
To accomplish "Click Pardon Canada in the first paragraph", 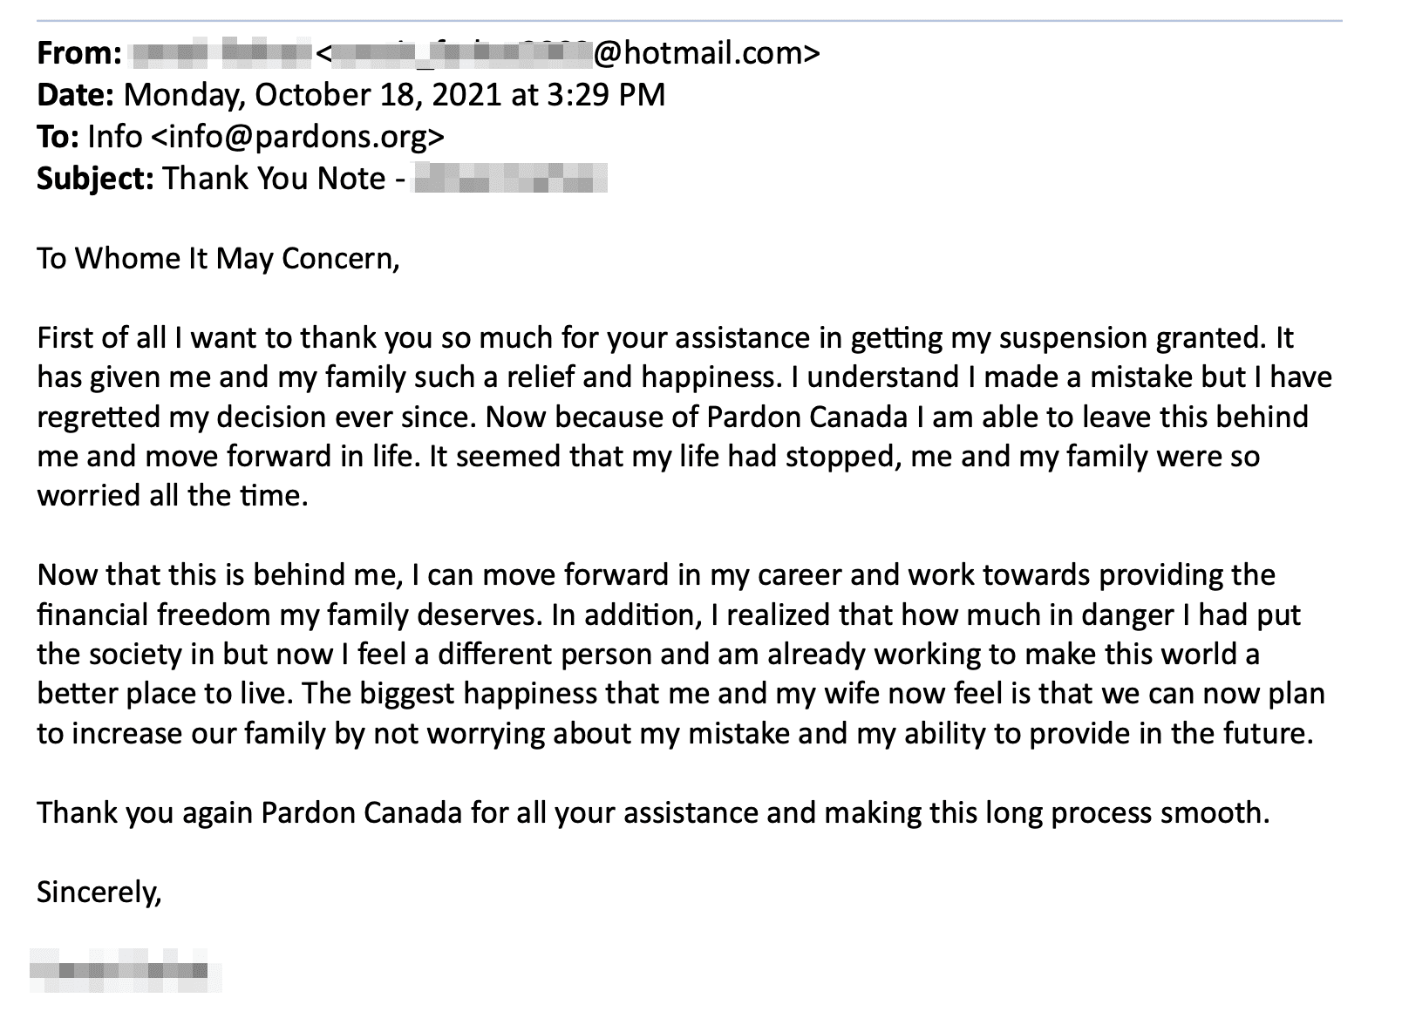I will (x=806, y=417).
